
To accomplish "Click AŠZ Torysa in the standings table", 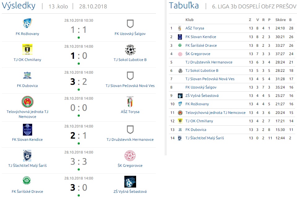I will pyautogui.click(x=195, y=28).
